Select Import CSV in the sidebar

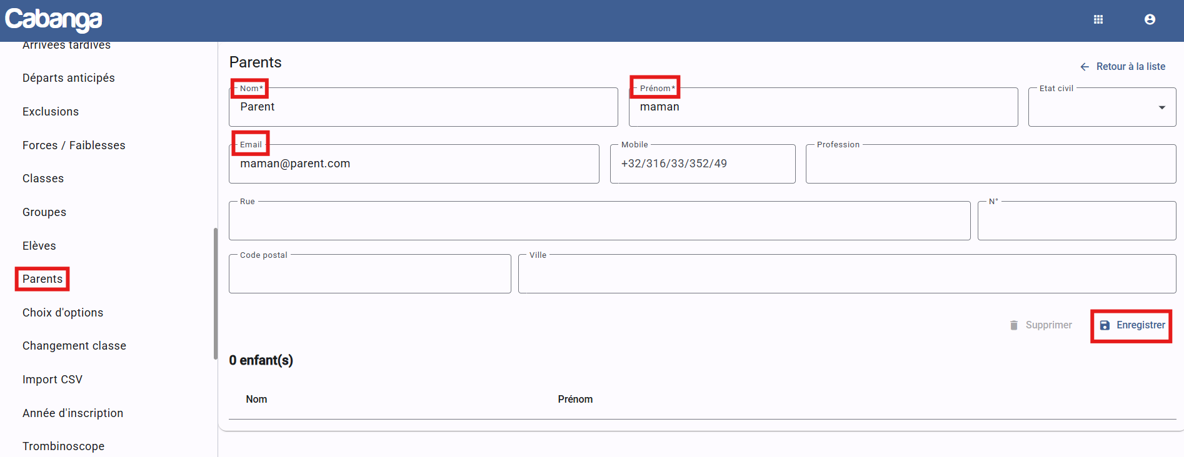(53, 380)
